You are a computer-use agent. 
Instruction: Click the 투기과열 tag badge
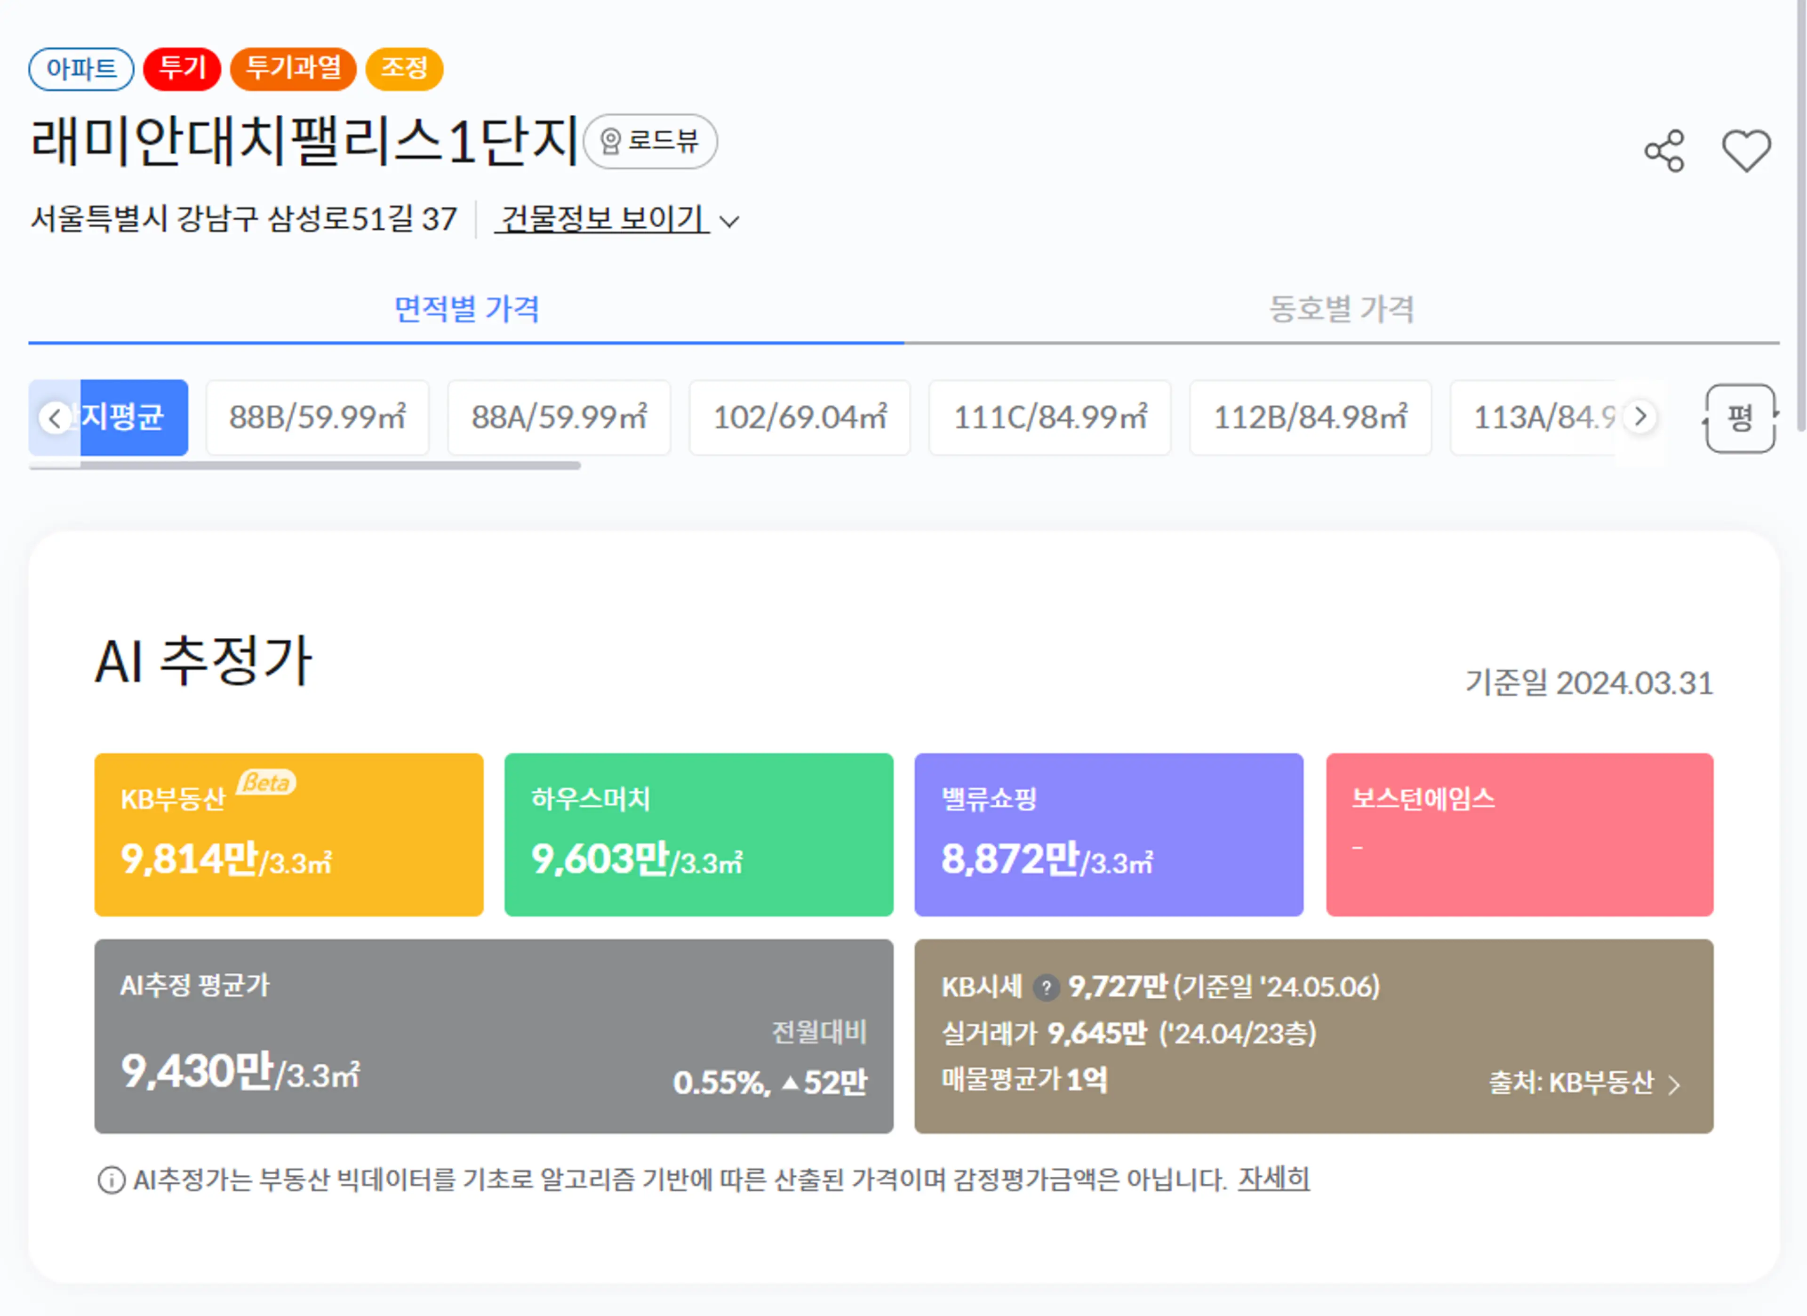[x=293, y=69]
